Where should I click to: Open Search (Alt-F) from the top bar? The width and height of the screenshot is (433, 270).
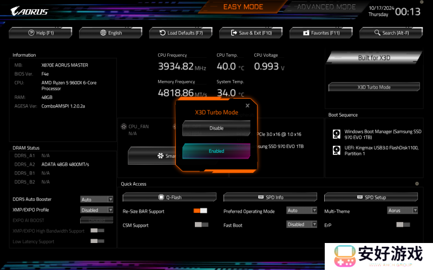click(392, 33)
